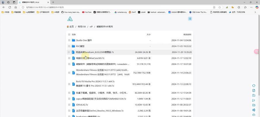
Task: Open the AI视频 bookmark folder
Action: point(55,12)
